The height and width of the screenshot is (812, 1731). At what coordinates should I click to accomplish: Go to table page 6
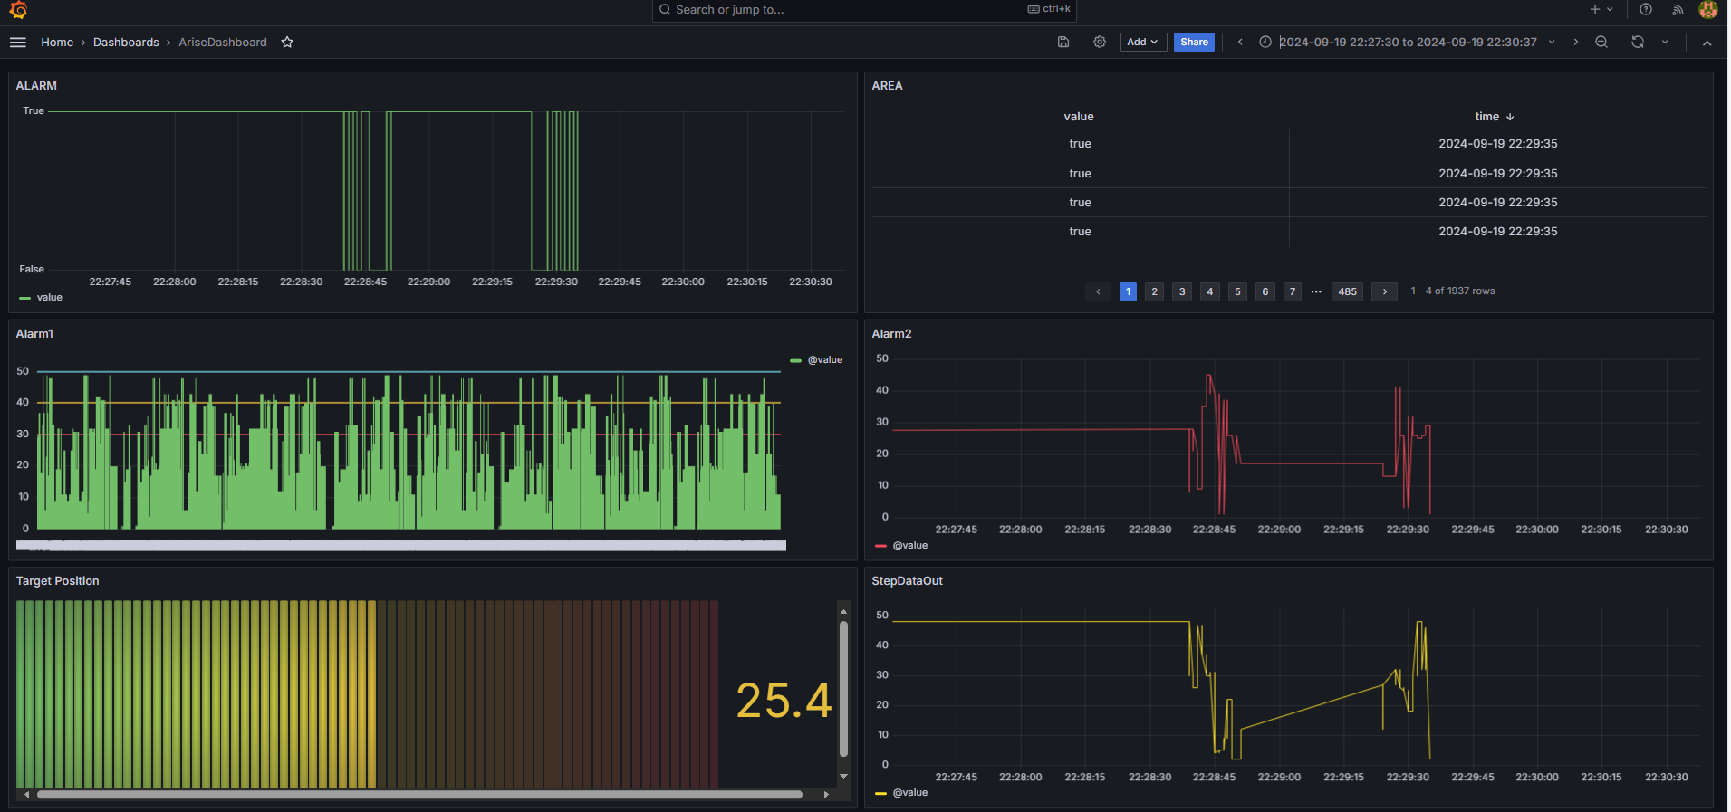click(x=1265, y=291)
